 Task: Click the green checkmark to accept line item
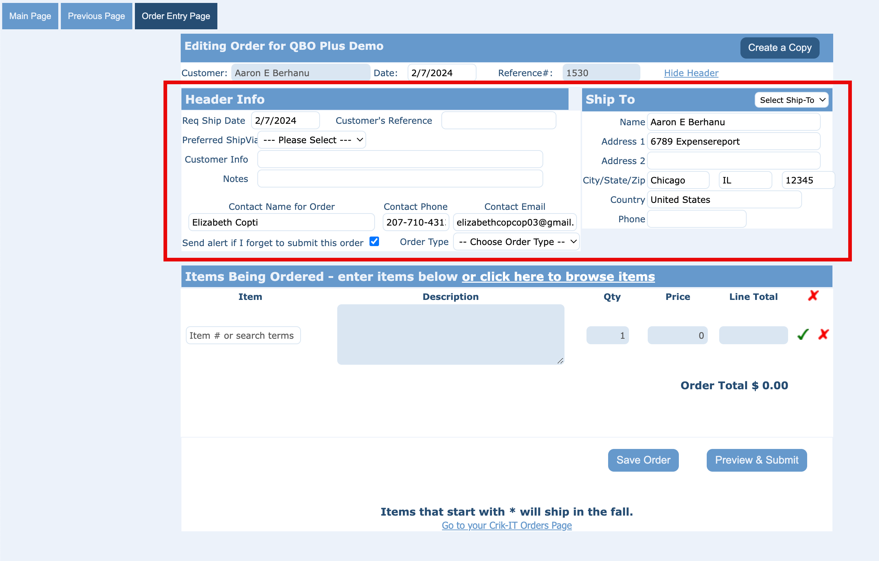coord(803,334)
